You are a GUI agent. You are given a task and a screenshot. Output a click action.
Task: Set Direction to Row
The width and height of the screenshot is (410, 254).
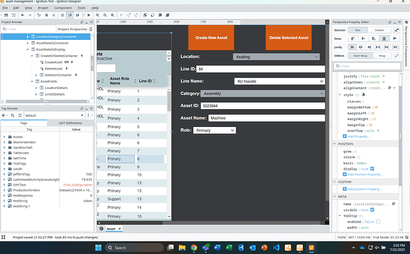pyautogui.click(x=358, y=30)
